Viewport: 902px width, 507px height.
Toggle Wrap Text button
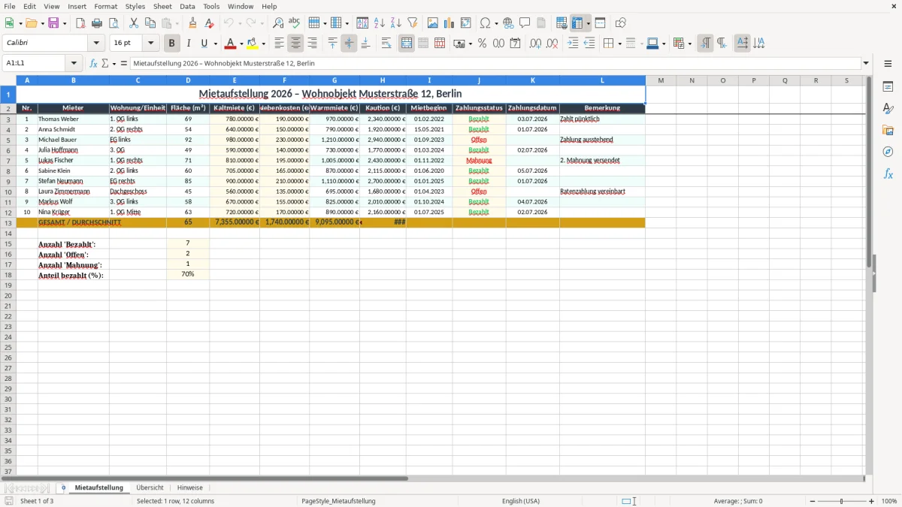[x=386, y=44]
